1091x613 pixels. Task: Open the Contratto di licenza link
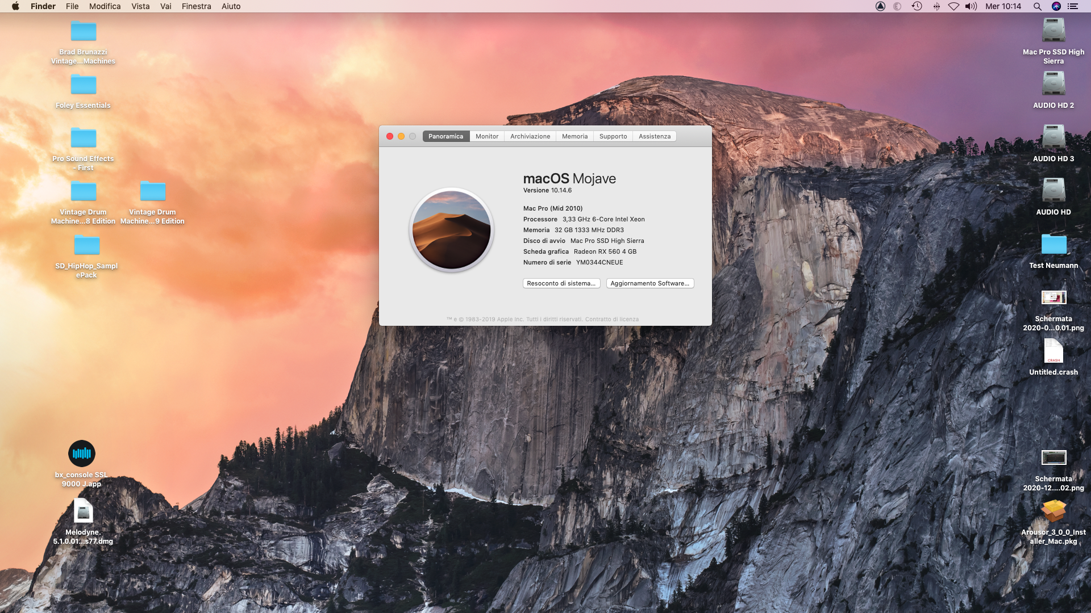click(x=612, y=320)
